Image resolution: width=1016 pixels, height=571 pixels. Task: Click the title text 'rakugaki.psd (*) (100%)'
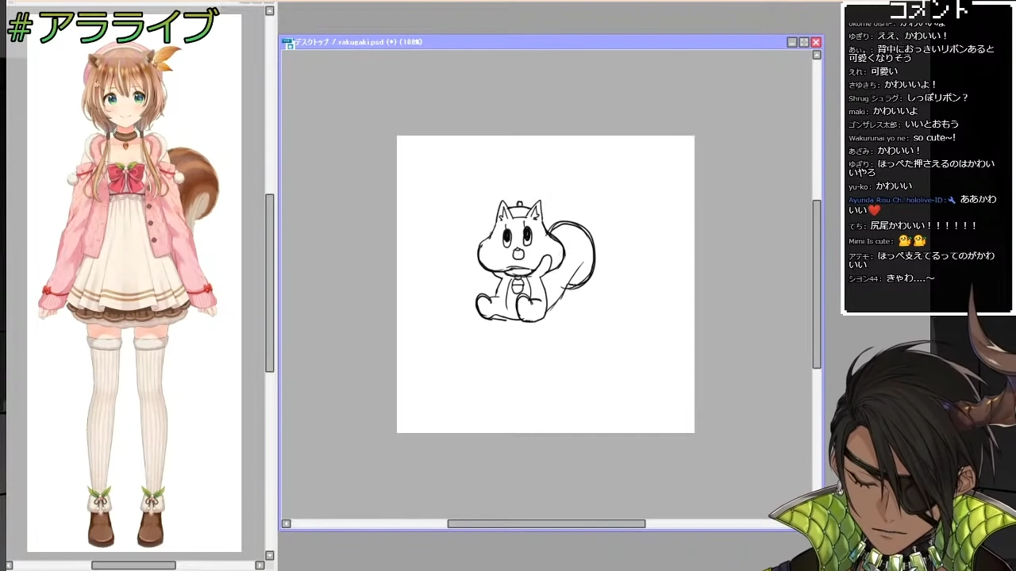[x=380, y=42]
